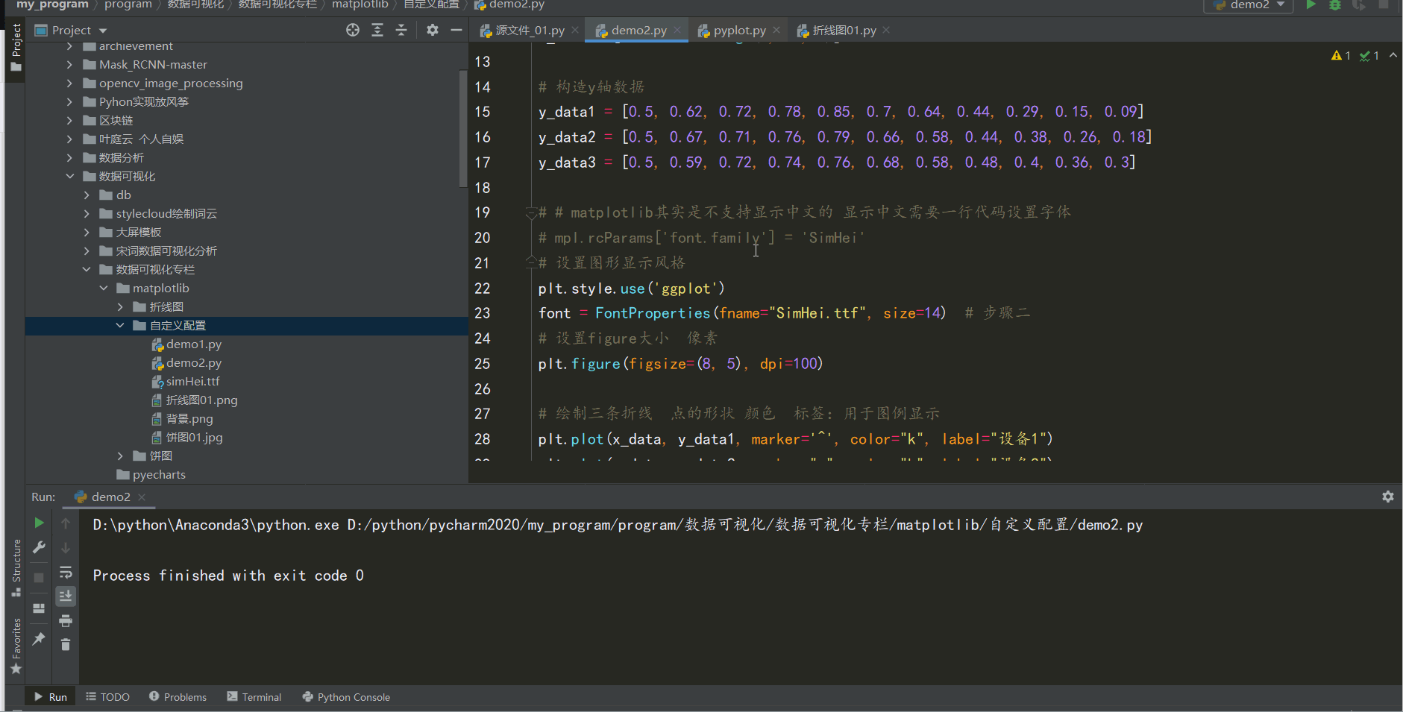Toggle scroll to end in the run console
The image size is (1403, 712).
[x=66, y=596]
